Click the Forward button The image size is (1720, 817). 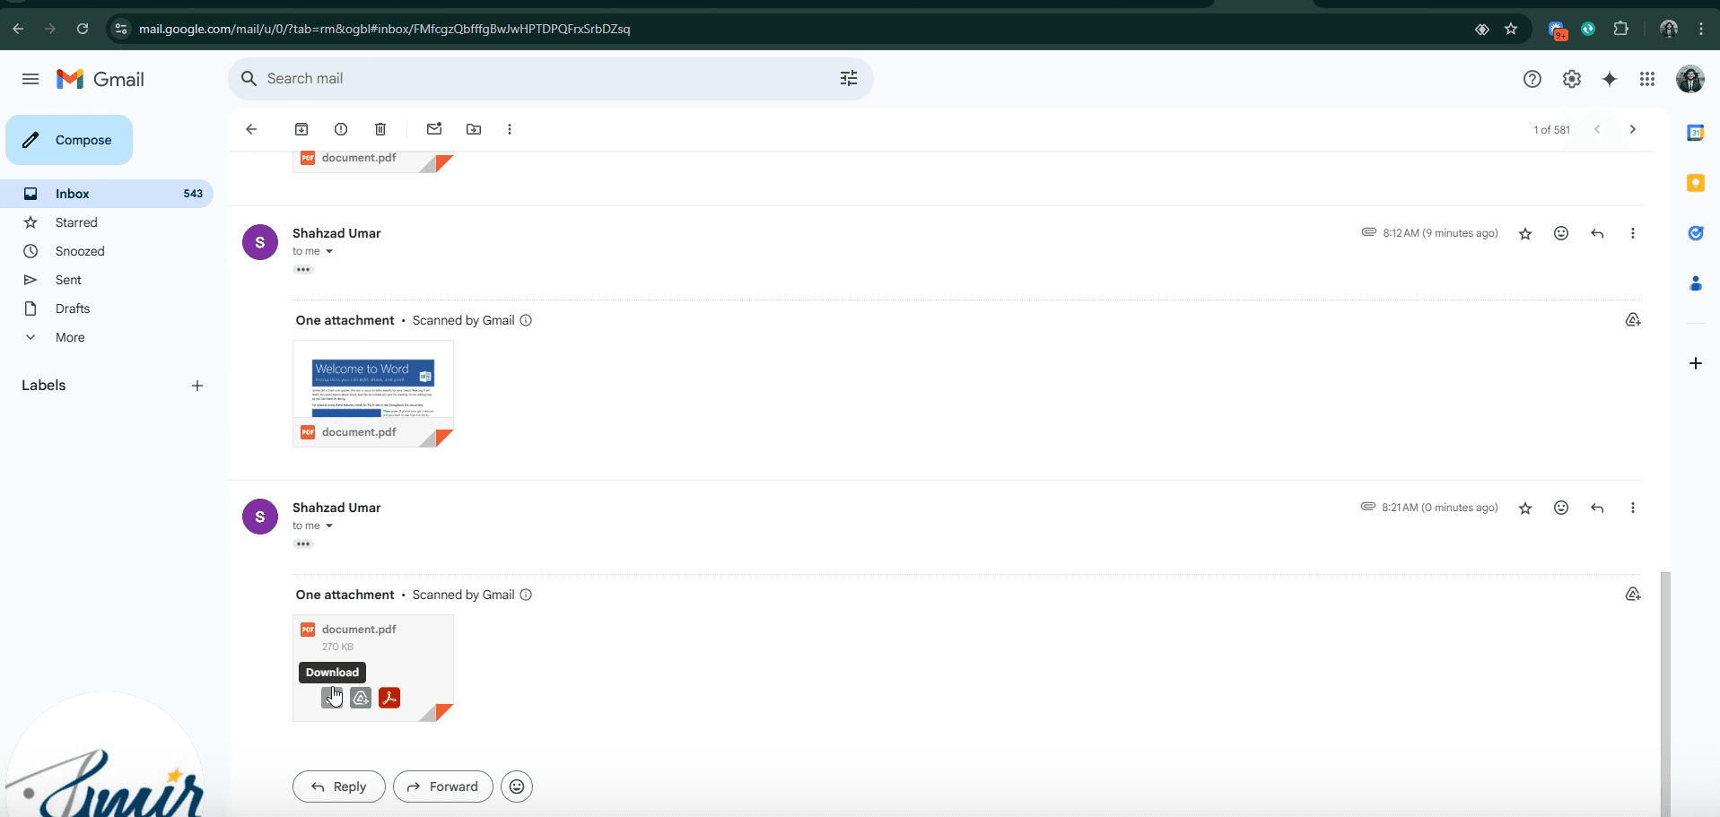(x=443, y=787)
